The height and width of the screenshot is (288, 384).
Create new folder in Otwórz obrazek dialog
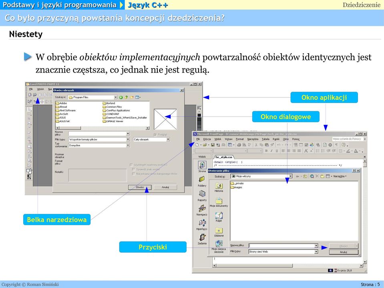coord(132,97)
